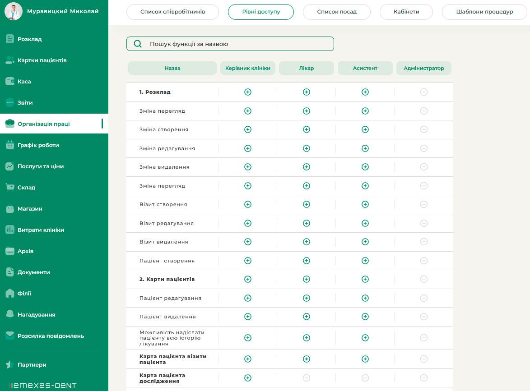Open the Документи file icon

click(x=10, y=272)
